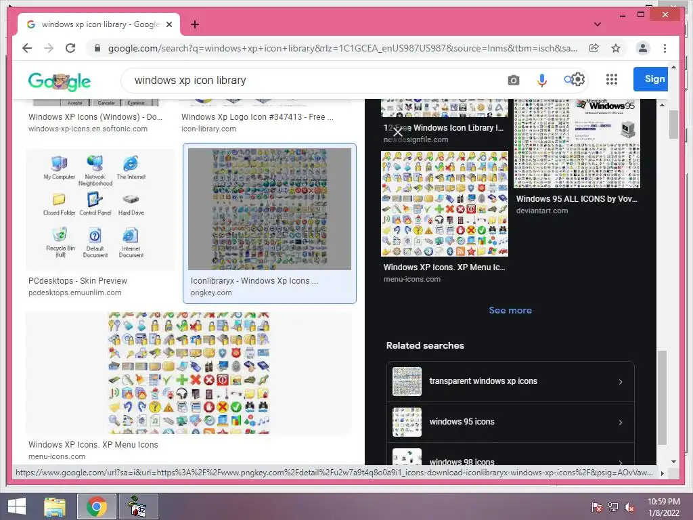Click Windows Xp Logo Icon #347413 title
Screen dimensions: 693x520
(x=257, y=117)
